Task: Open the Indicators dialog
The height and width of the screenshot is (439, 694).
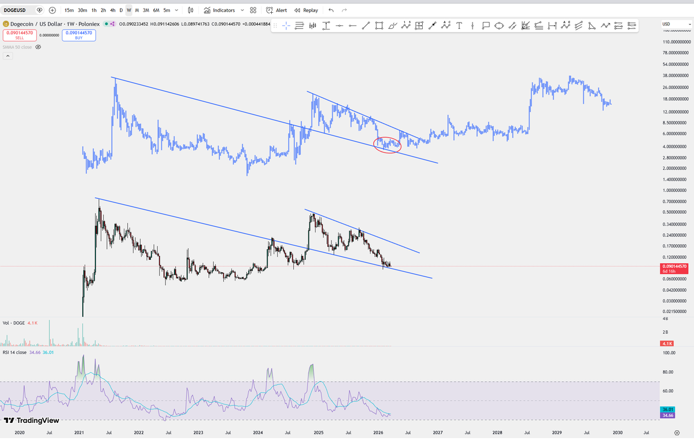Action: (220, 10)
